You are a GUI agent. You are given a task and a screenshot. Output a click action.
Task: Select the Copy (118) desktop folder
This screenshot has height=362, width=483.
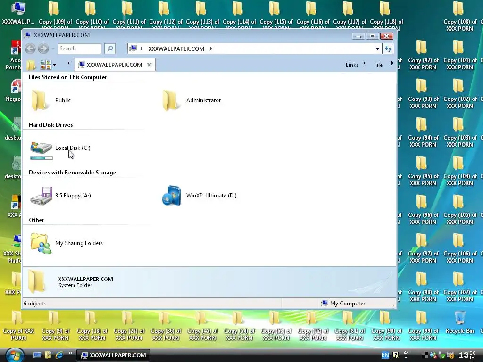click(x=386, y=14)
